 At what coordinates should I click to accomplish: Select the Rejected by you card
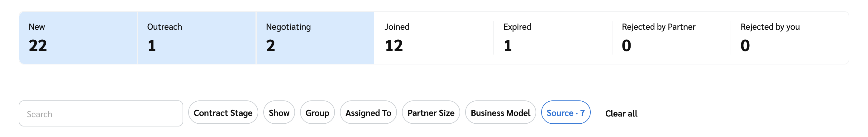point(789,38)
